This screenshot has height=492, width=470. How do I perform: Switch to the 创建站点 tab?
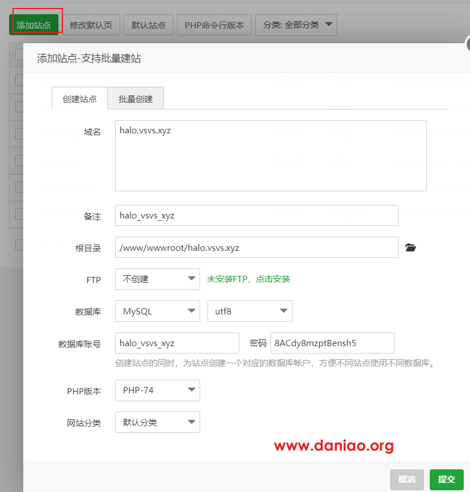[79, 99]
